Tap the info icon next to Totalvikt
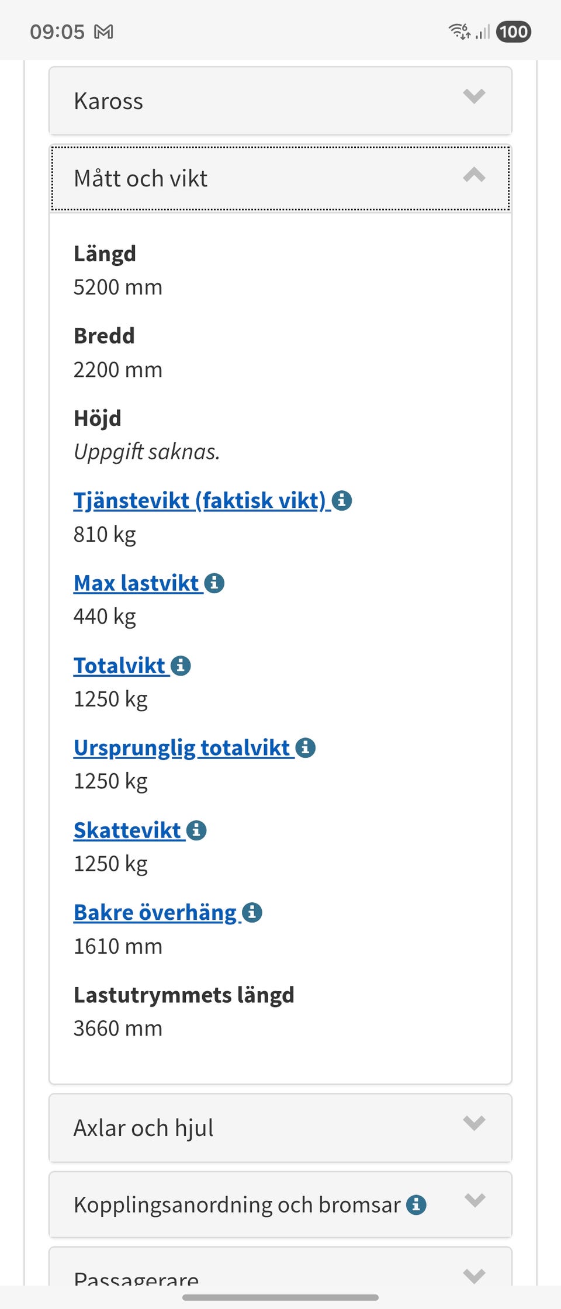This screenshot has width=561, height=1309. pyautogui.click(x=181, y=665)
